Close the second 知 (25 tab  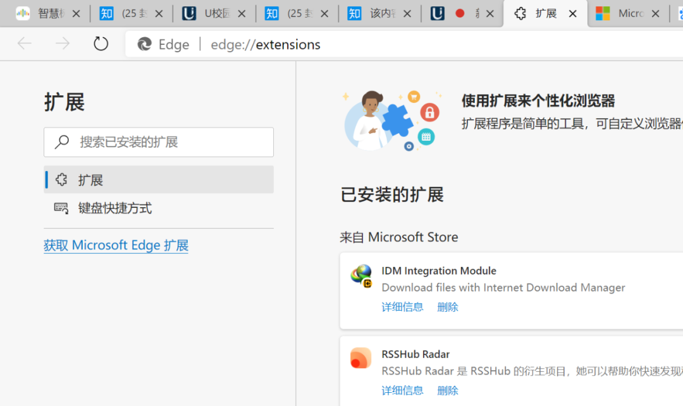(324, 14)
